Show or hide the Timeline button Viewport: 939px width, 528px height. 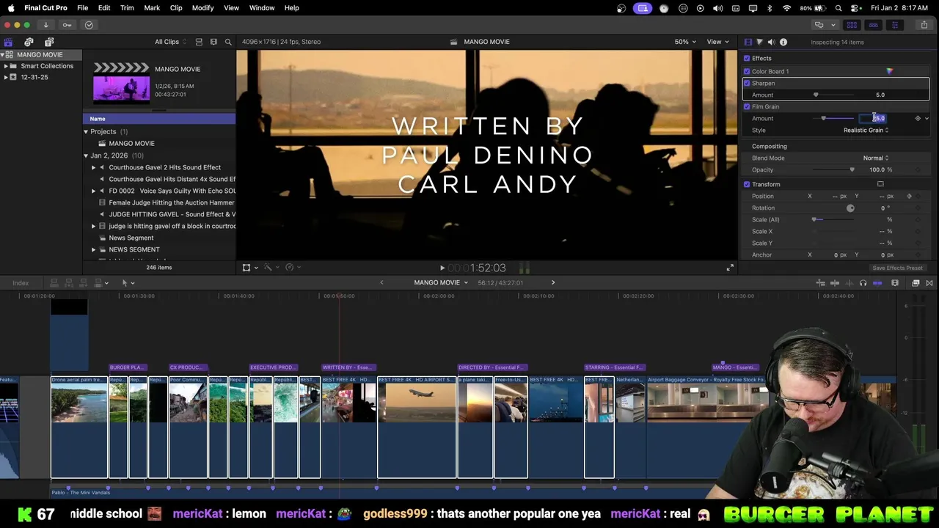pos(873,25)
